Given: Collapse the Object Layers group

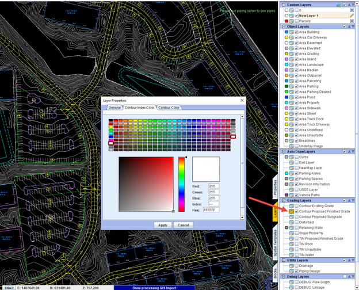Looking at the screenshot, I should (284, 26).
